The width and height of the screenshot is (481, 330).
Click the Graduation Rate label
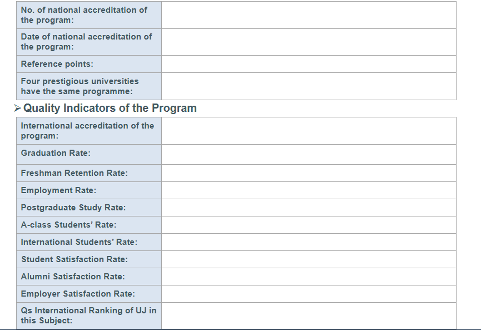point(56,153)
